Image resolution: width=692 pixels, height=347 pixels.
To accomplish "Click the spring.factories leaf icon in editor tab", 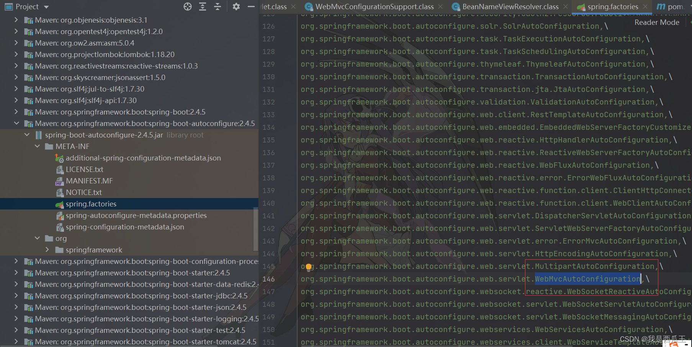I will pos(582,7).
